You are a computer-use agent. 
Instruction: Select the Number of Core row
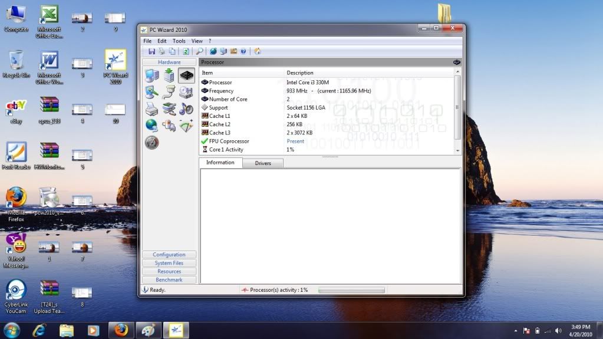327,99
